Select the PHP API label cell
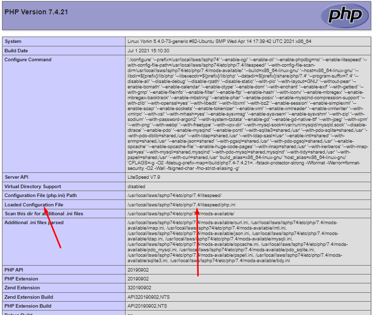 coord(14,270)
